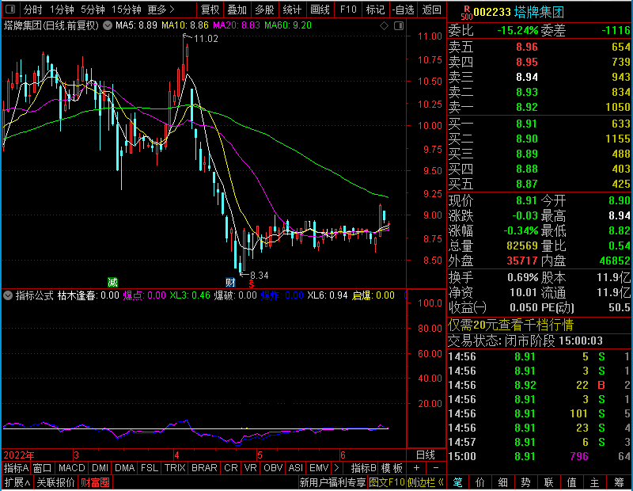Screen dimensions: 633x491
Task: Select the EMV indicator
Action: 319,468
